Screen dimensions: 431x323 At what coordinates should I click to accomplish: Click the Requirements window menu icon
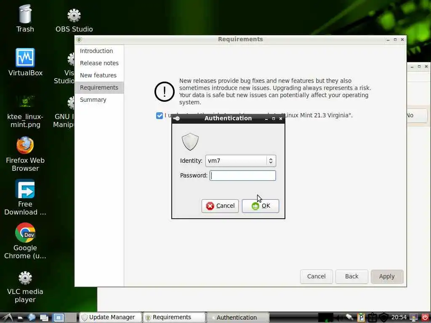(80, 40)
